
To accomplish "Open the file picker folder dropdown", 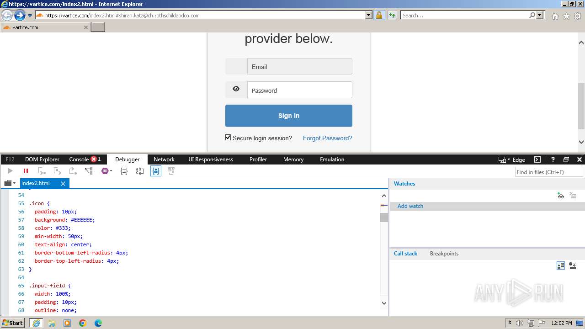I will [10, 183].
